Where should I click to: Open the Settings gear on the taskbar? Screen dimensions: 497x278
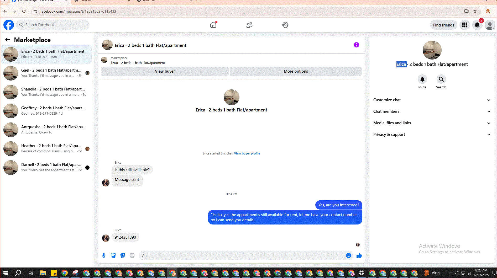[362, 273]
